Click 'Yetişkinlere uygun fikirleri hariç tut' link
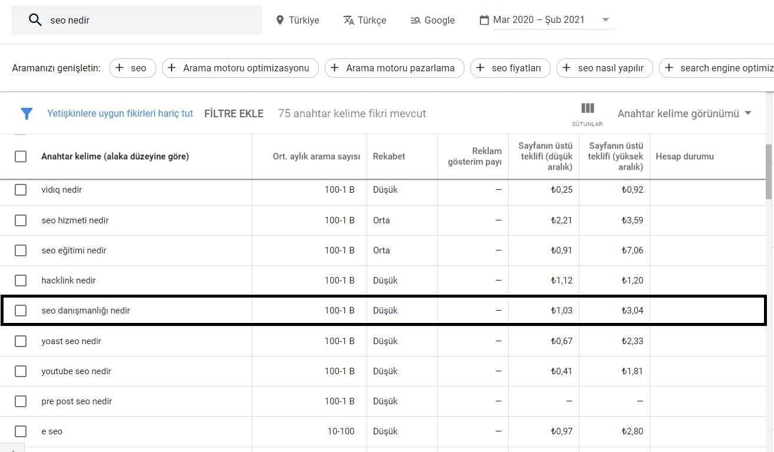Viewport: 774px width, 452px height. point(120,114)
